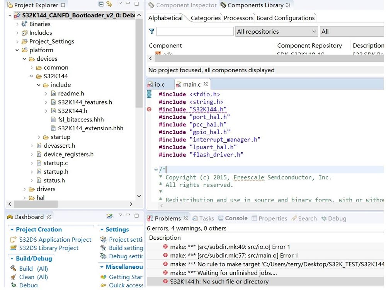Collapse the include folder

(x=39, y=85)
